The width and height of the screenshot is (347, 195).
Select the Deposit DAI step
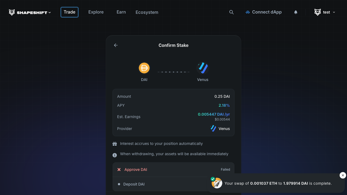pyautogui.click(x=134, y=184)
